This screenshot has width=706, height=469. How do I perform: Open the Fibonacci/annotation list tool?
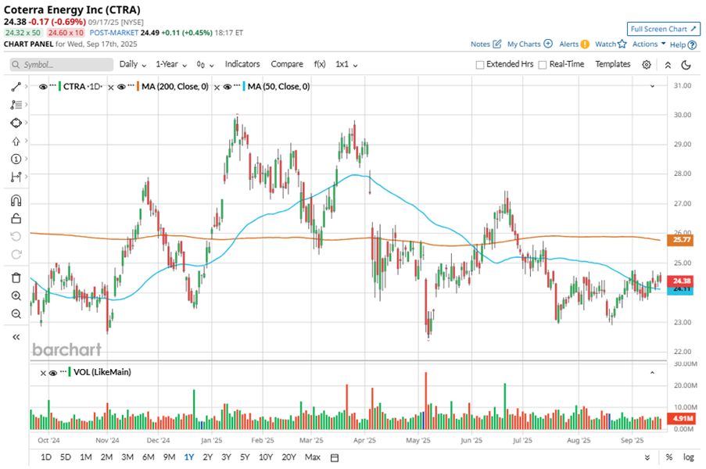[x=16, y=105]
